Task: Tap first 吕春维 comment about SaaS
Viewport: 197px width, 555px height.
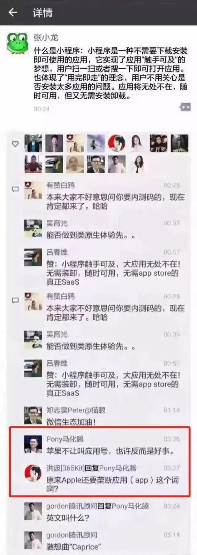Action: (x=113, y=273)
